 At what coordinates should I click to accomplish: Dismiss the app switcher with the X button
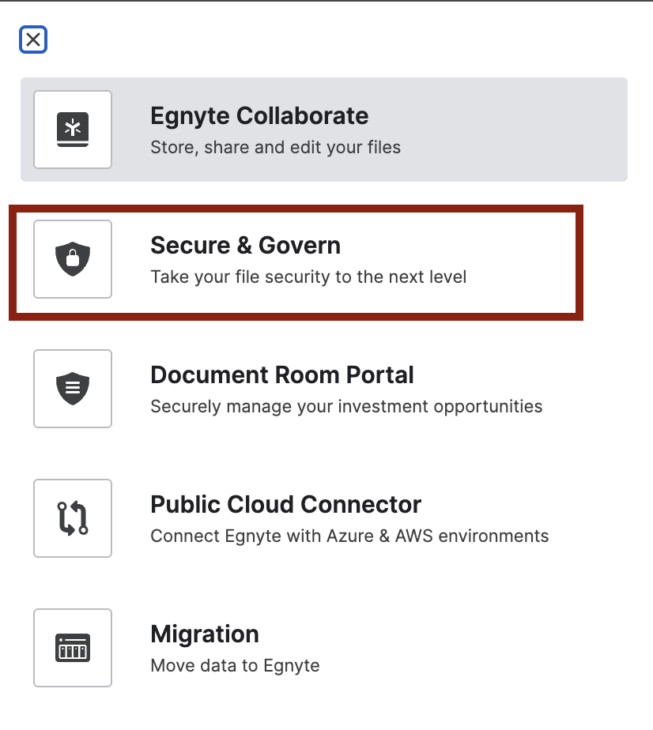pyautogui.click(x=32, y=39)
